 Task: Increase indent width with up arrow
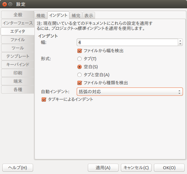180,41
